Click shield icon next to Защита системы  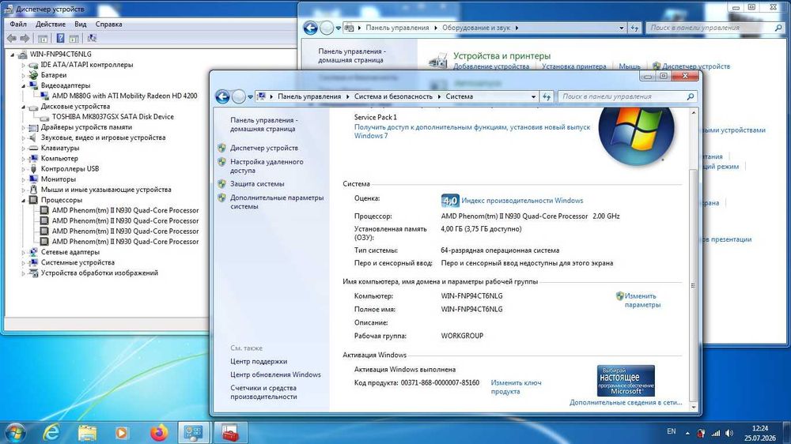222,184
